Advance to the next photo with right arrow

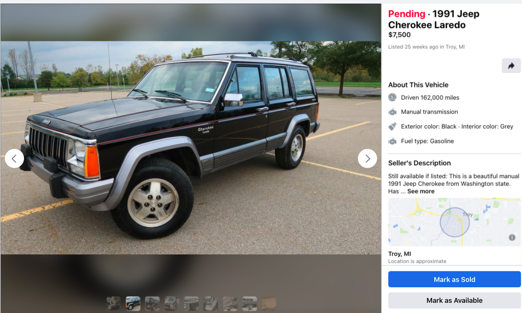pyautogui.click(x=367, y=158)
